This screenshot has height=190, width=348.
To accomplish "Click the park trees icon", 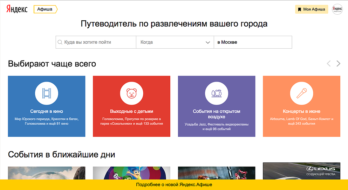I will click(217, 93).
